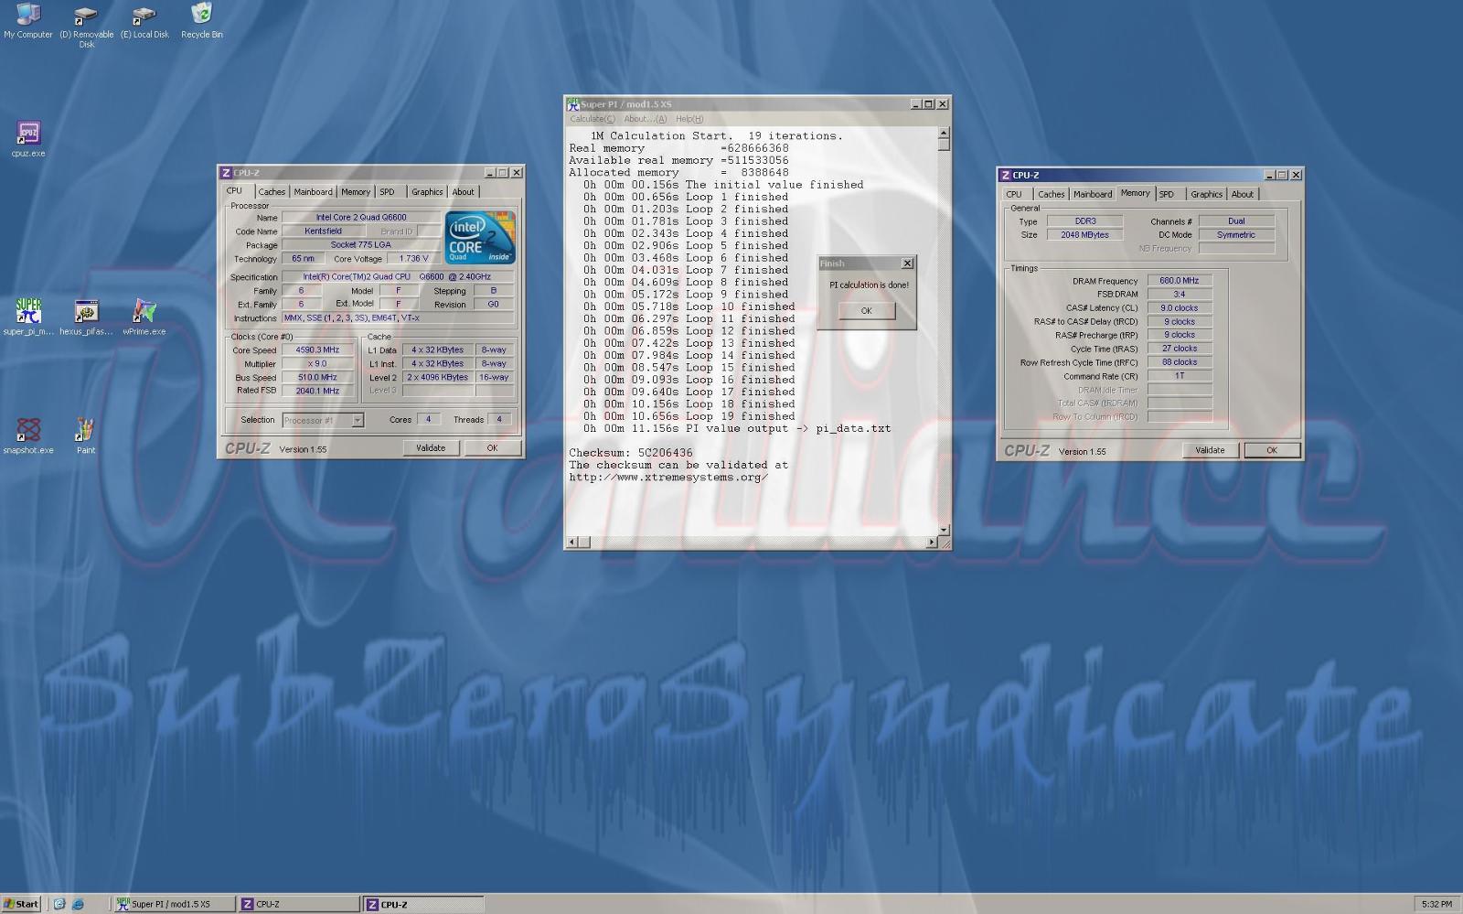Click OK in right CPU-Z window
The height and width of the screenshot is (914, 1463).
(1271, 450)
